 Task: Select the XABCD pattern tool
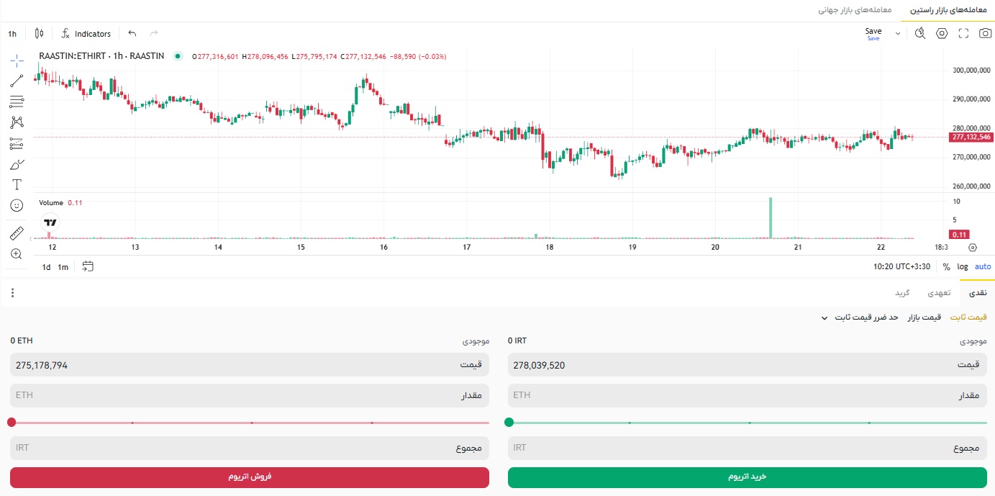pos(17,122)
